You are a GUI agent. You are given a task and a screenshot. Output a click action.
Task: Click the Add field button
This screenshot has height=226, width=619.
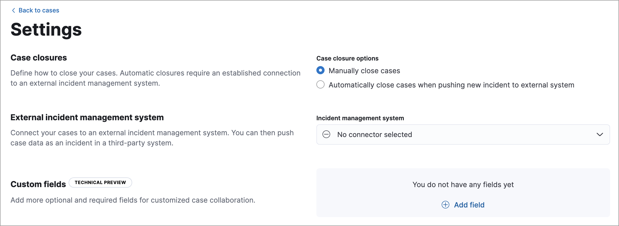tap(463, 205)
